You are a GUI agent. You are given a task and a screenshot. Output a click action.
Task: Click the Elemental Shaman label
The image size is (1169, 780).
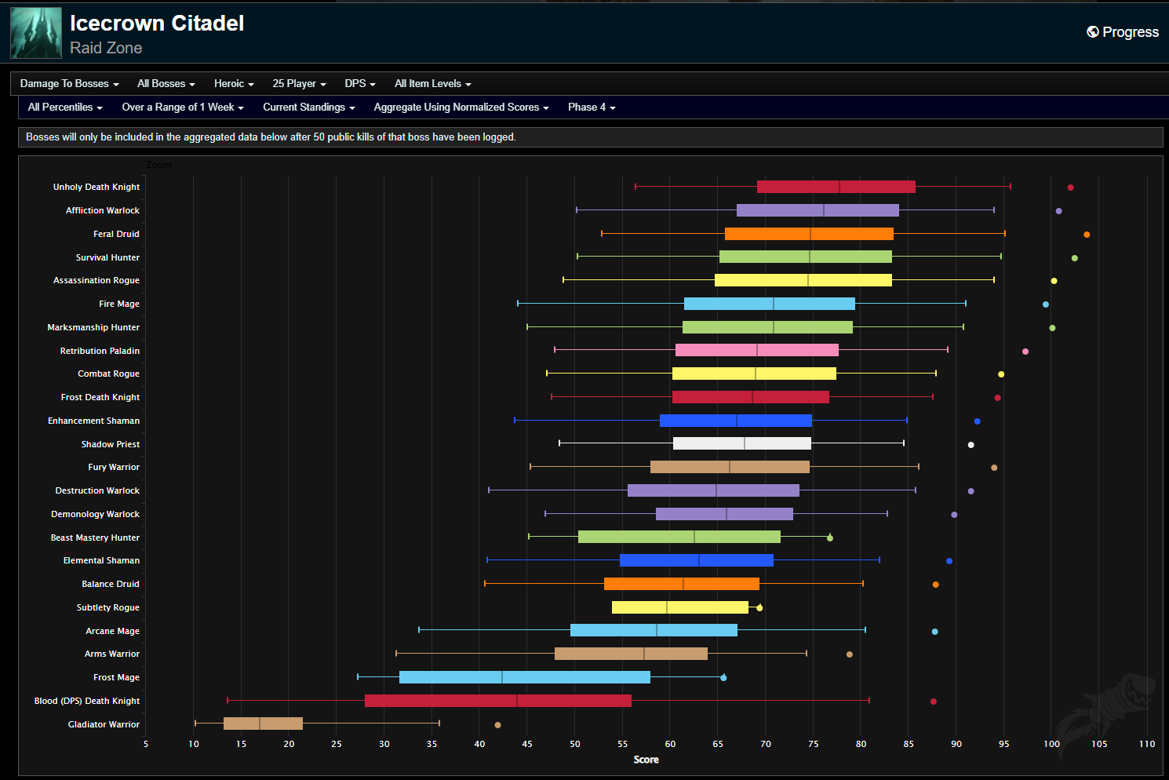click(x=101, y=560)
